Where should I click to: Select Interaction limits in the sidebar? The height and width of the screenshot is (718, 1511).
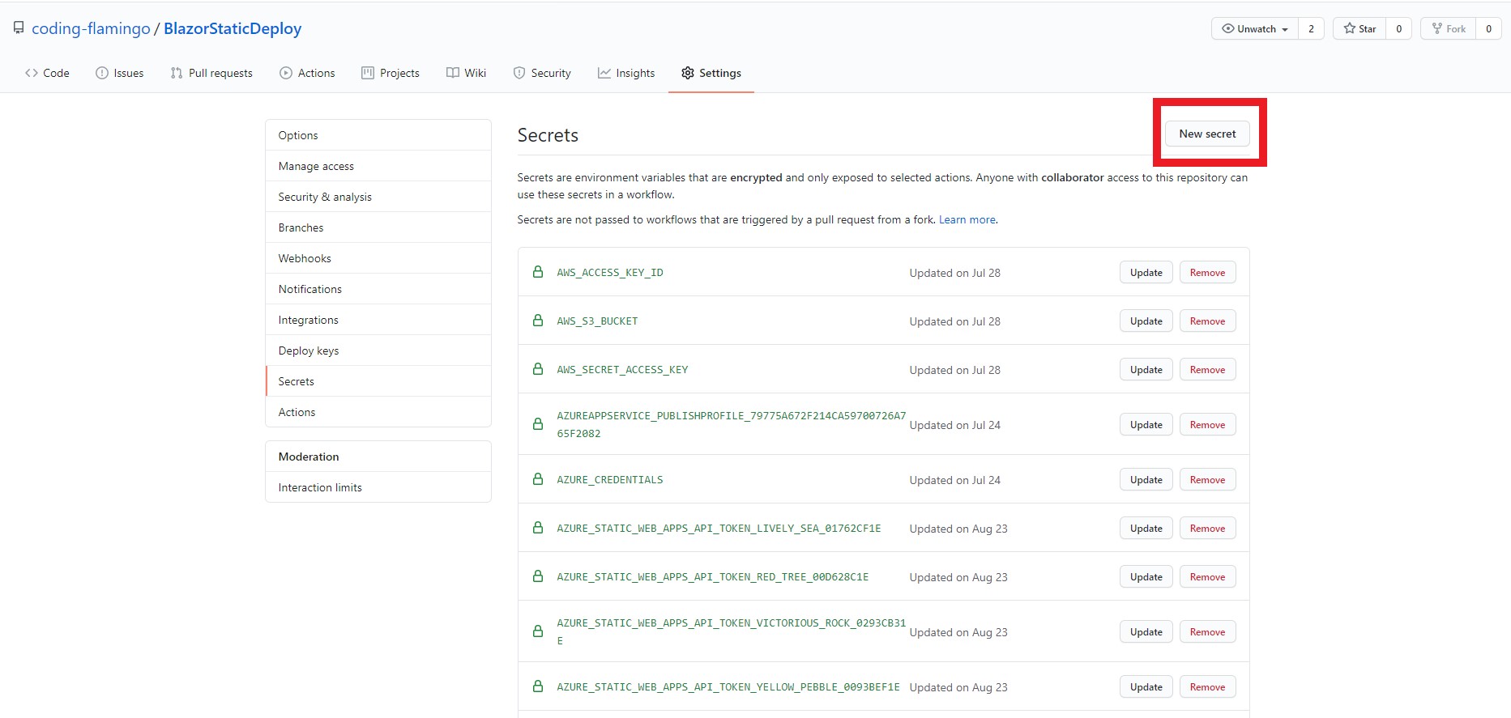click(x=378, y=487)
